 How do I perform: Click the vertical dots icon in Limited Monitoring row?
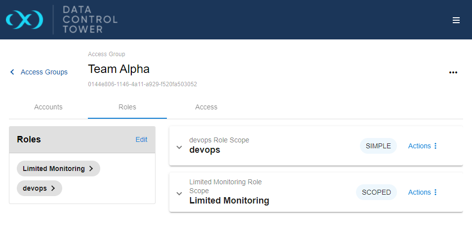[x=435, y=192]
